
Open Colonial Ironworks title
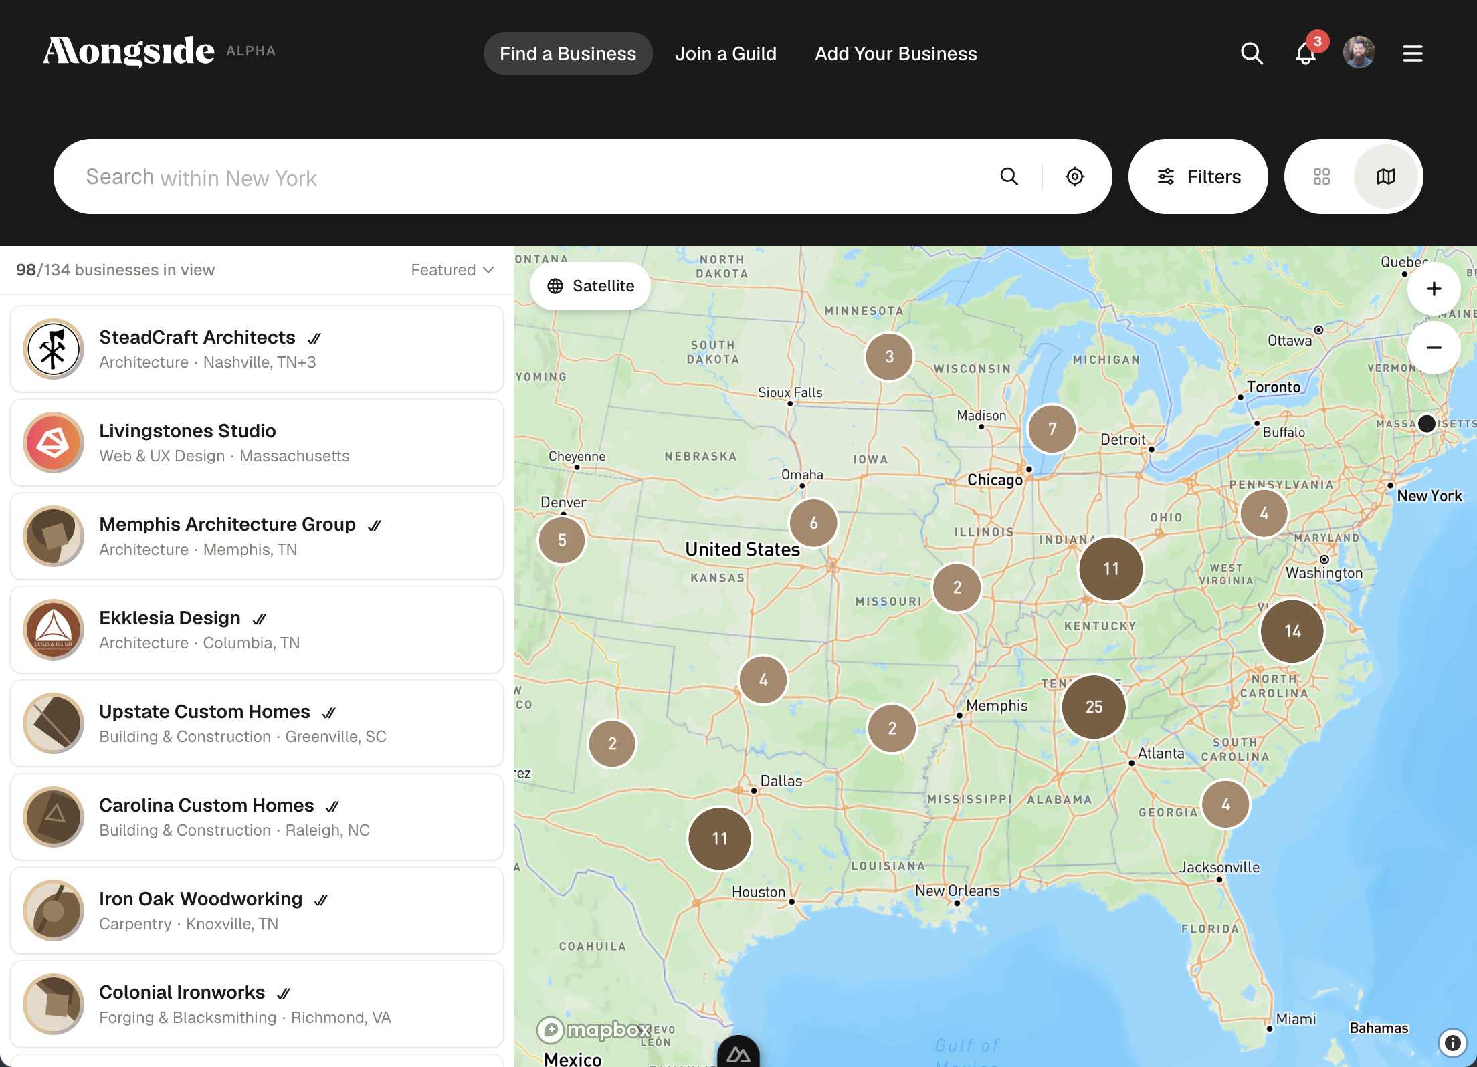pos(182,992)
